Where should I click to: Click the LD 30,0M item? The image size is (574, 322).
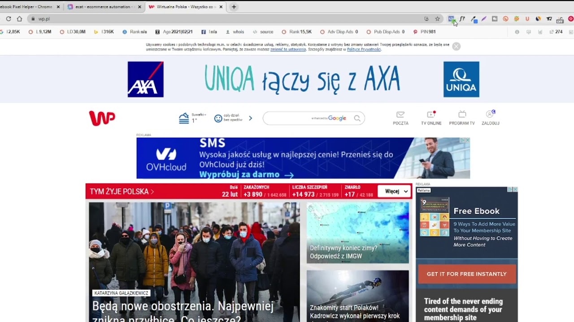(x=73, y=32)
